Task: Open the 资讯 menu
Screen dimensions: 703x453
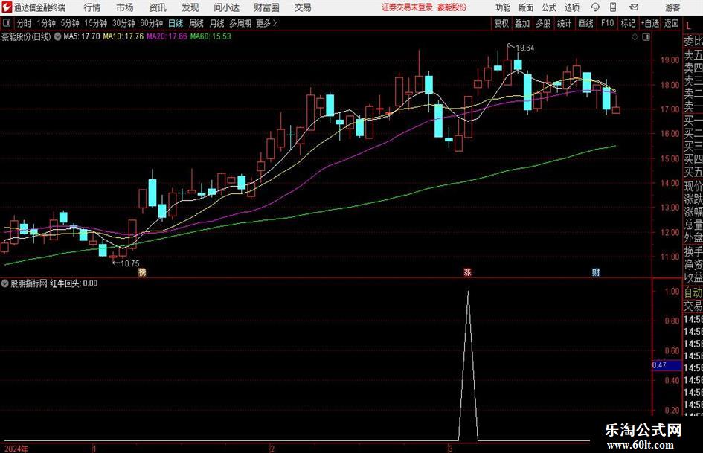Action: tap(158, 7)
